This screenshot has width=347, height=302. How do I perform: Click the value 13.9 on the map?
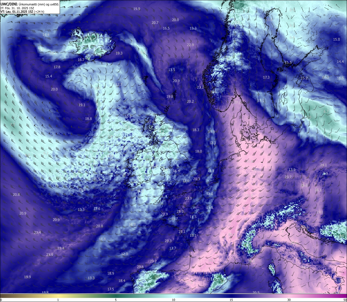(292, 170)
